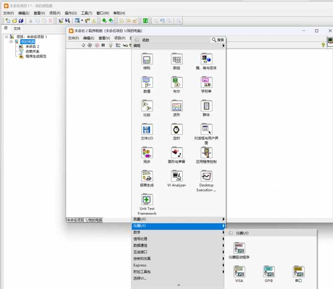Collapse the 编程 palette category
The image size is (333, 289).
point(178,46)
